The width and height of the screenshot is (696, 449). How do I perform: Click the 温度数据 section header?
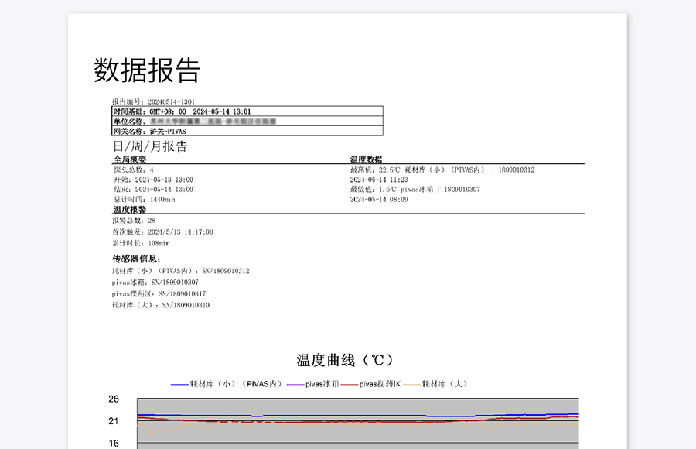pos(366,159)
